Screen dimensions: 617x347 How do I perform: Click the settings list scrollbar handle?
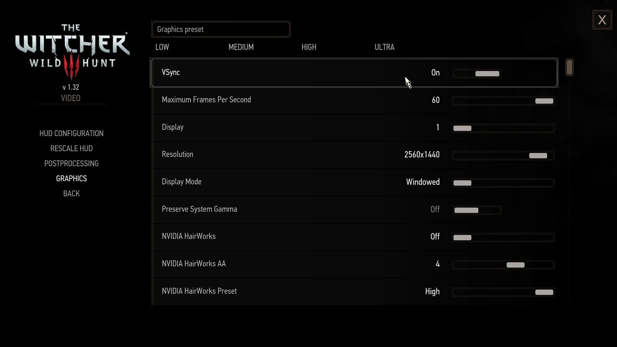point(569,67)
